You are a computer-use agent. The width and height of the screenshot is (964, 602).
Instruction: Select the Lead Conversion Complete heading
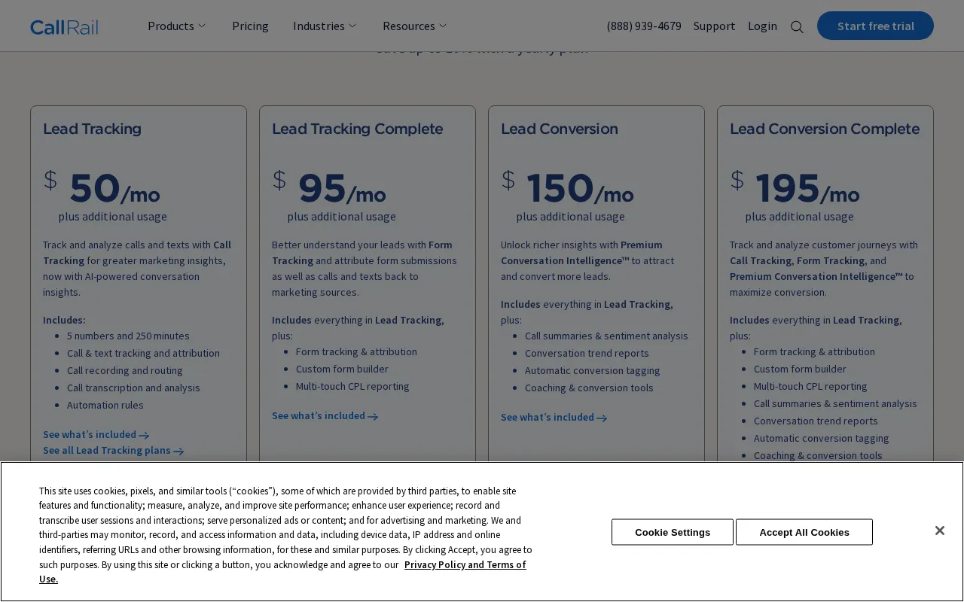(824, 129)
